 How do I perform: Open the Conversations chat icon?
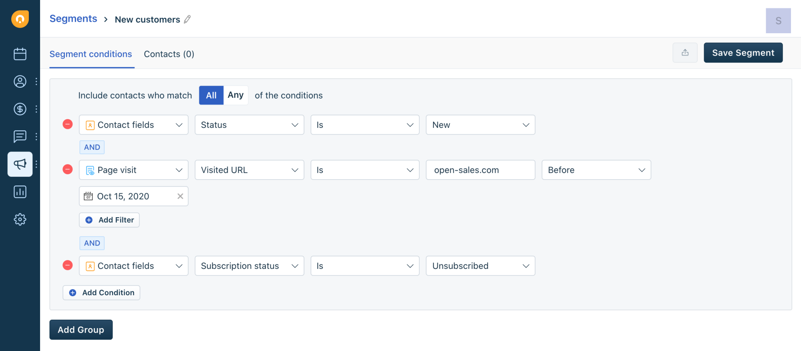(20, 137)
